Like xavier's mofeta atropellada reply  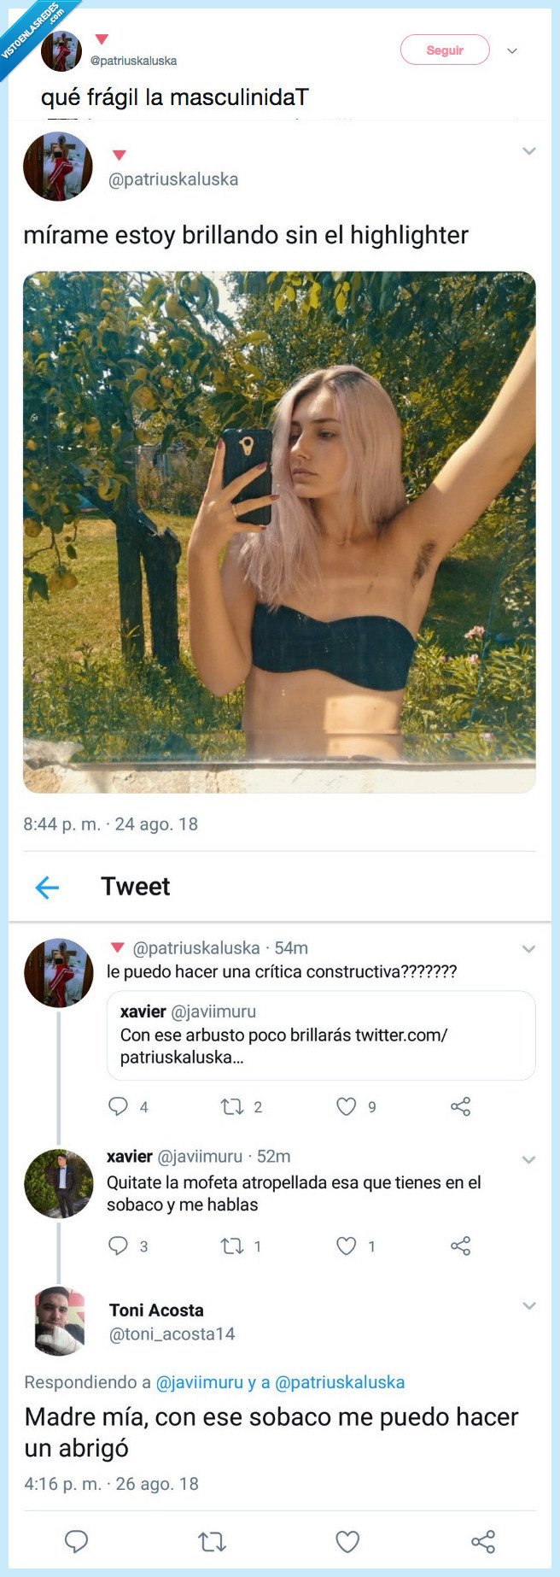(x=345, y=1246)
